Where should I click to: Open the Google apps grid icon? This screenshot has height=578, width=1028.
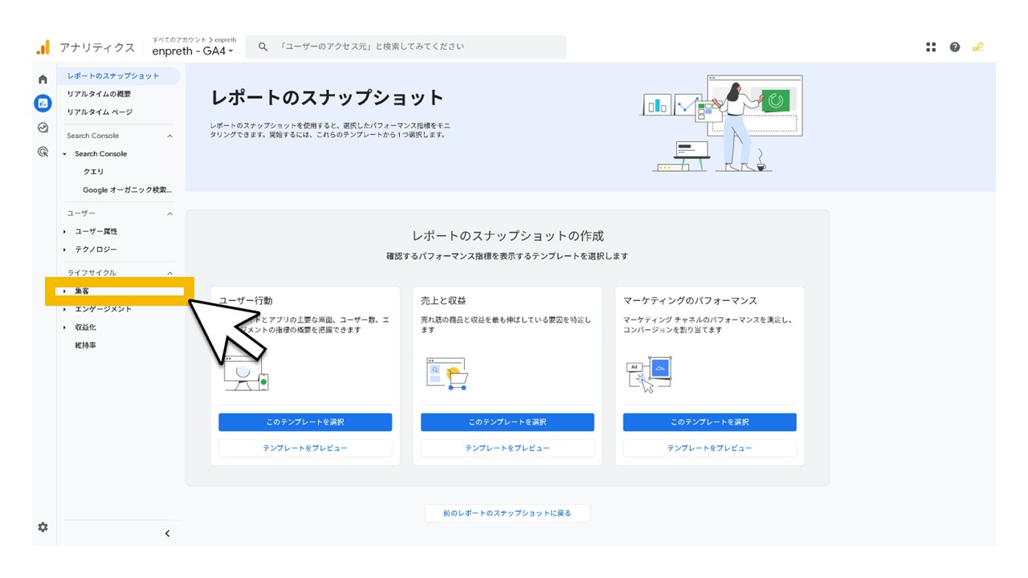pyautogui.click(x=930, y=47)
